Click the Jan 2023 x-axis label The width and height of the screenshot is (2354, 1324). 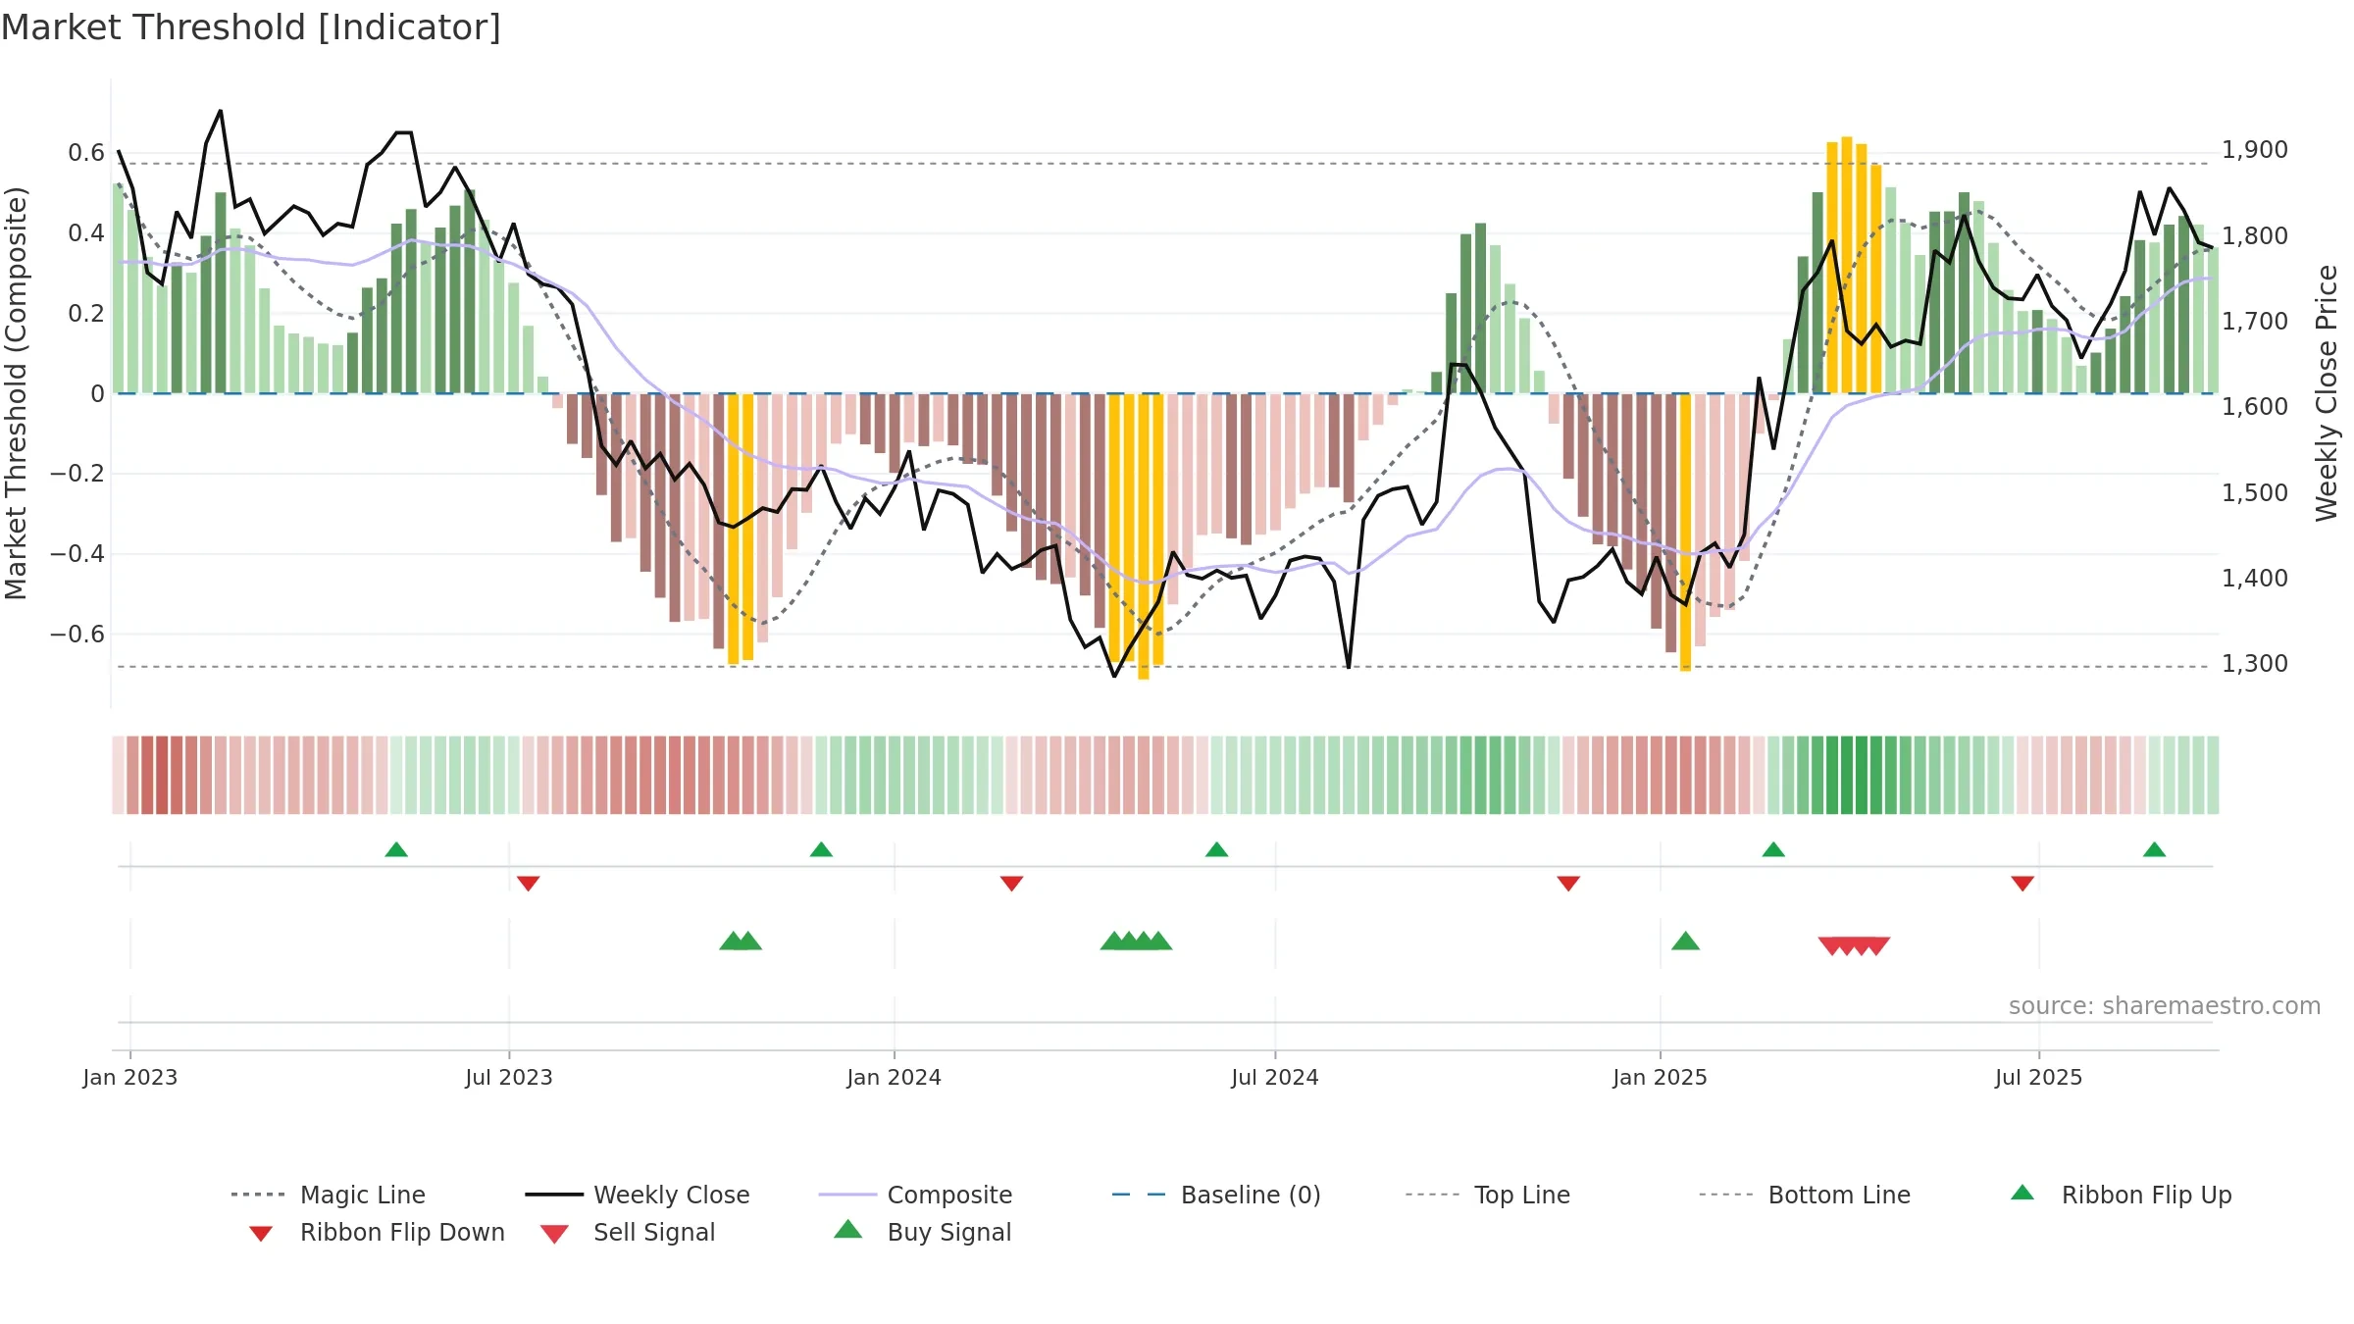[x=130, y=1078]
